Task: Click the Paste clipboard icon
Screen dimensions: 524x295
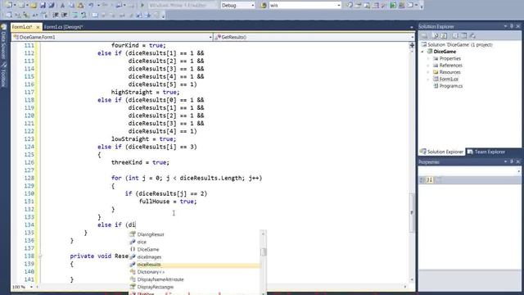Action: tap(80, 6)
